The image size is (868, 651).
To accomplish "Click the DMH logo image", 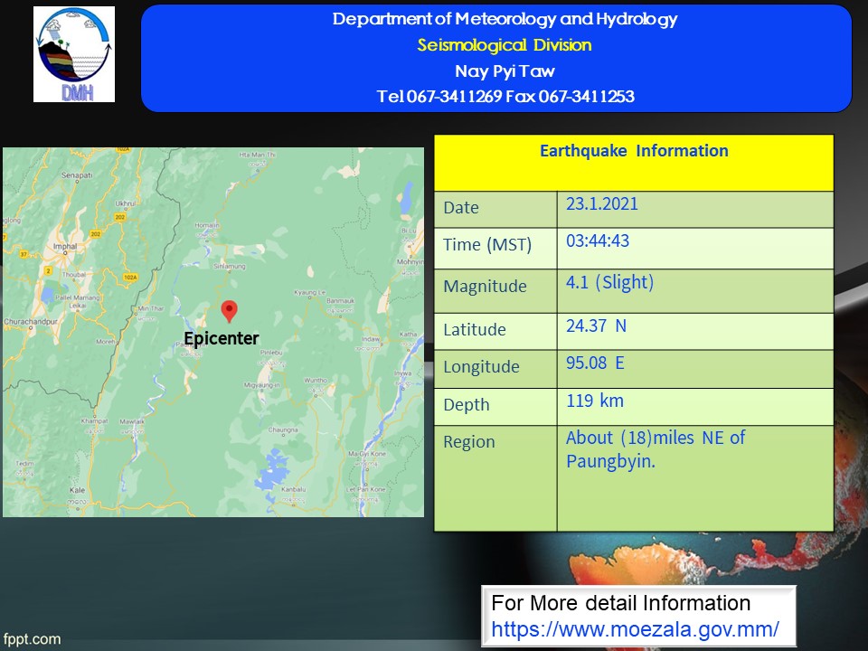I will pyautogui.click(x=74, y=54).
